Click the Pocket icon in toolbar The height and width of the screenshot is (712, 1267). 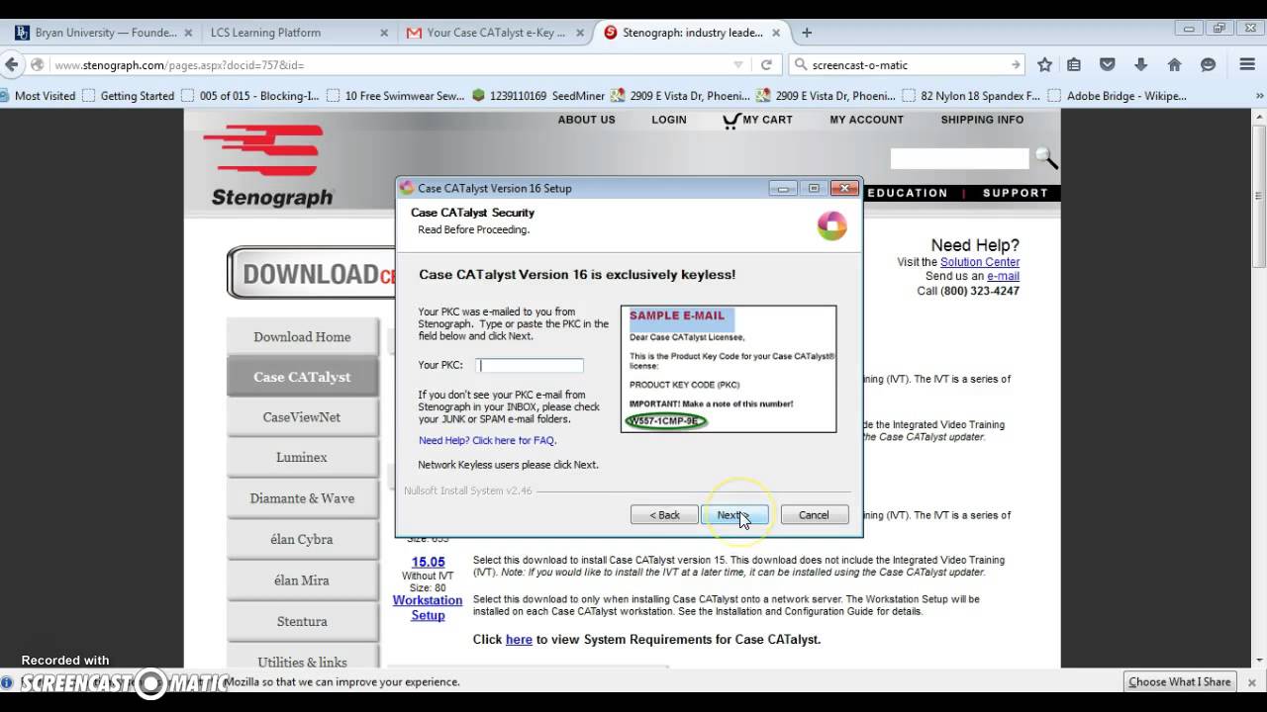pos(1108,64)
